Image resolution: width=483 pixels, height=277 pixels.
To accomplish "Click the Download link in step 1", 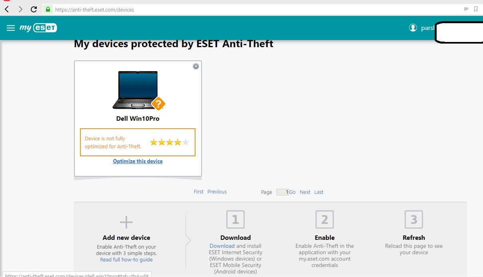I will point(222,246).
